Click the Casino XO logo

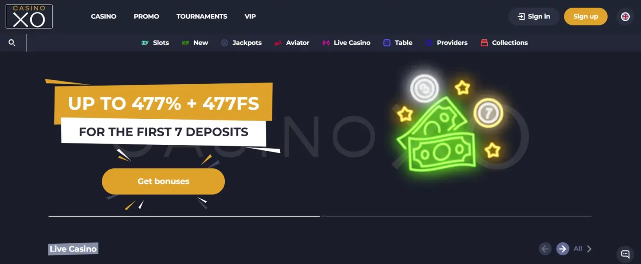pyautogui.click(x=29, y=16)
